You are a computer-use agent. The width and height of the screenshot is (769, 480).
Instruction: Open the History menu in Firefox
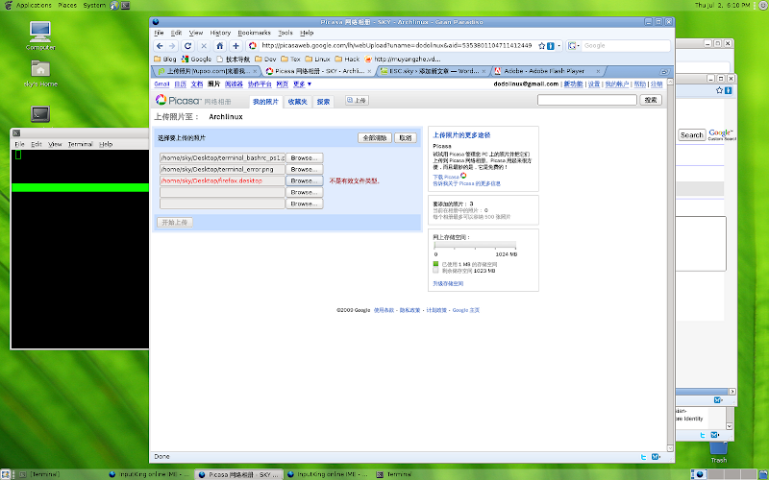pos(220,33)
